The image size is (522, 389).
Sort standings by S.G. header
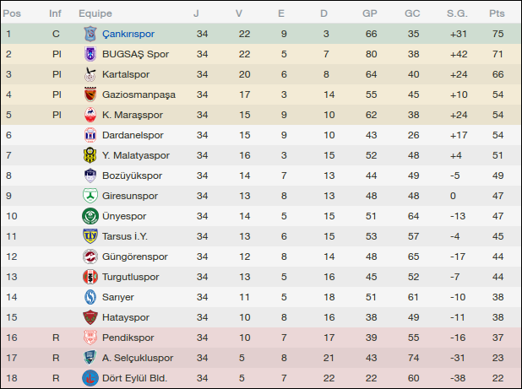pos(457,14)
